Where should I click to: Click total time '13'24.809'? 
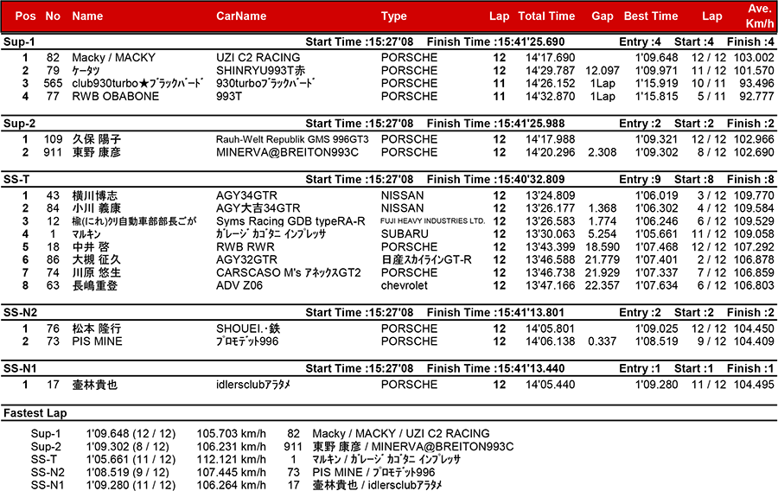pyautogui.click(x=551, y=195)
